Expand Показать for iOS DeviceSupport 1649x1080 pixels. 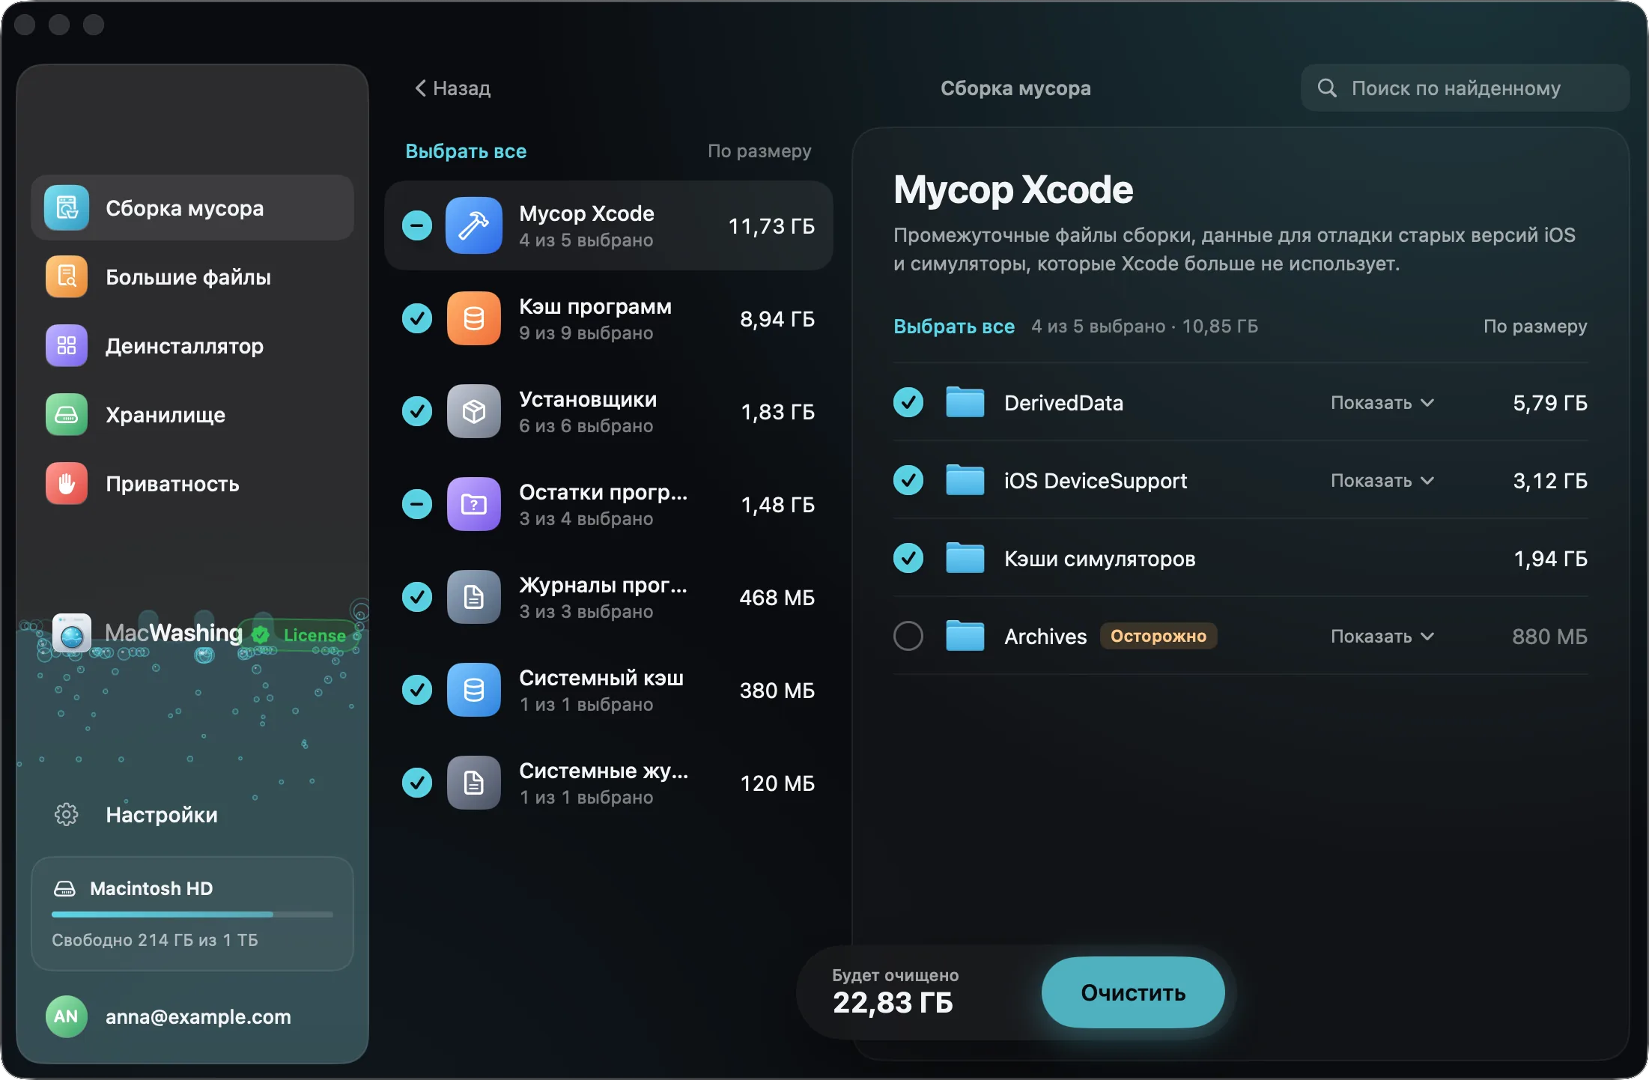pos(1382,481)
